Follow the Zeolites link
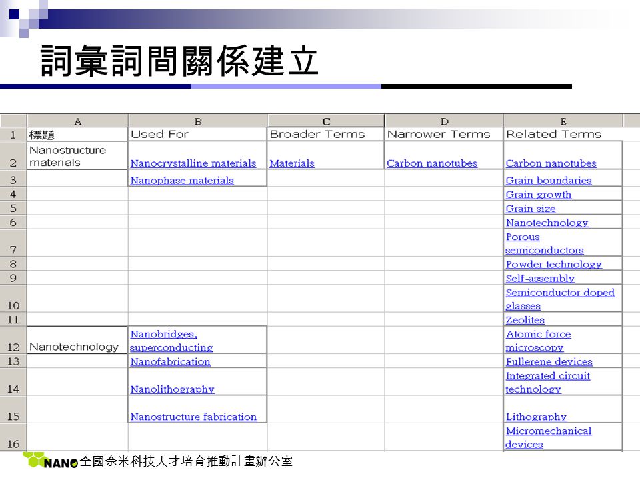 pos(525,320)
